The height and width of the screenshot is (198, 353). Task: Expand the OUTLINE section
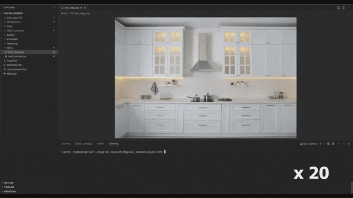(x=9, y=183)
